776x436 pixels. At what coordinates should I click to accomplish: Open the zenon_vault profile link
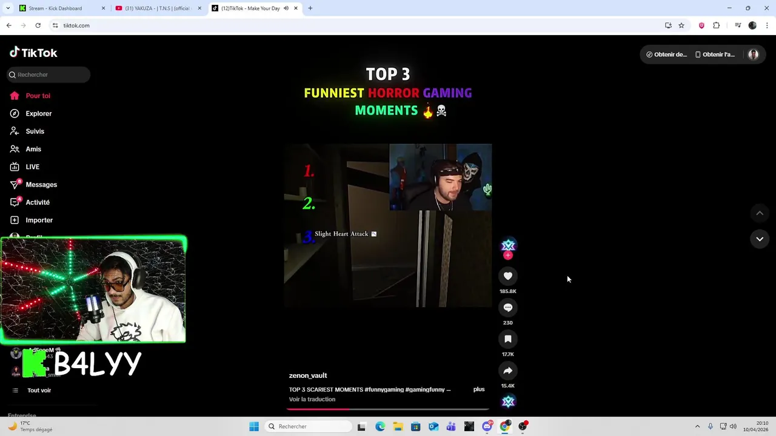[x=308, y=375]
